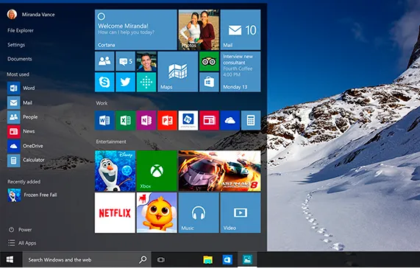Click the search magnifier icon
This screenshot has width=420, height=269.
(x=143, y=259)
